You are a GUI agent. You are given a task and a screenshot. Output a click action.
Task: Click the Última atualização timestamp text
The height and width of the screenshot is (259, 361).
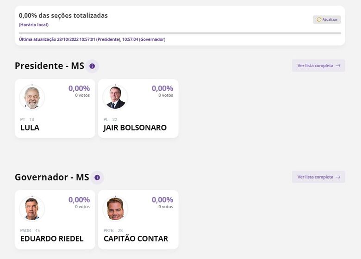point(92,39)
